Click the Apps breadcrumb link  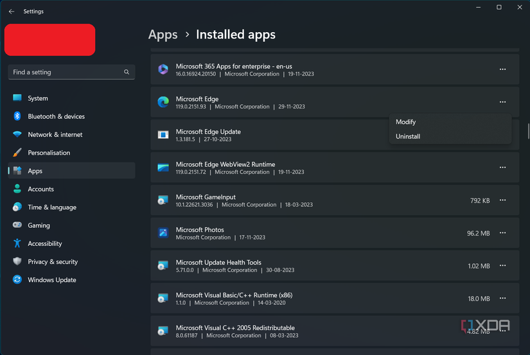click(163, 35)
